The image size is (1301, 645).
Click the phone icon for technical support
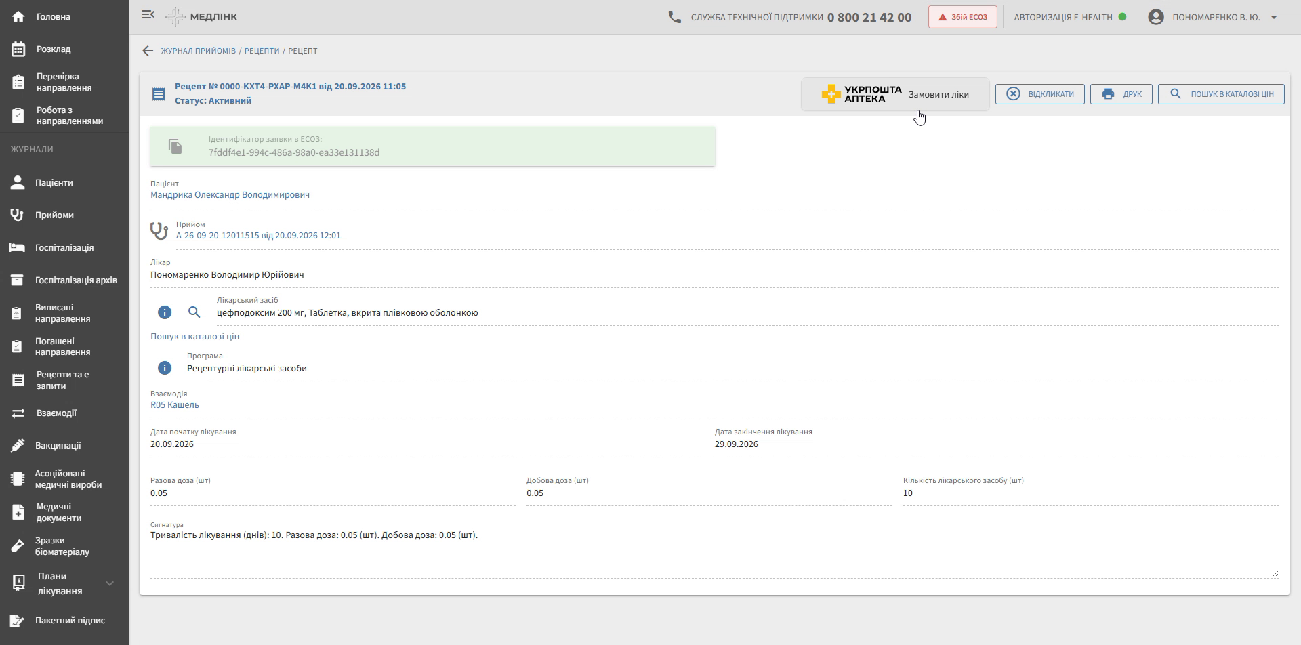tap(675, 17)
